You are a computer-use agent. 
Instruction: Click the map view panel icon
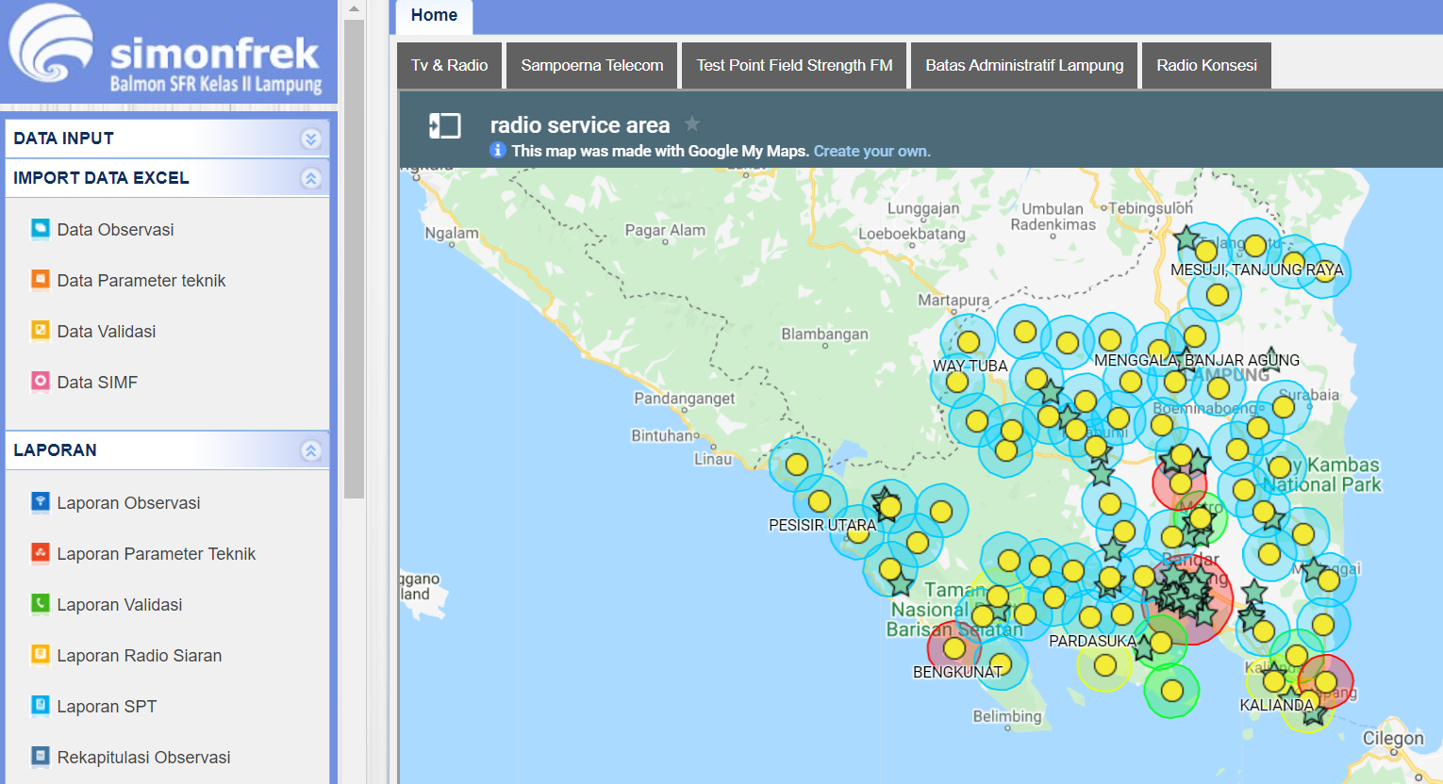(x=443, y=125)
